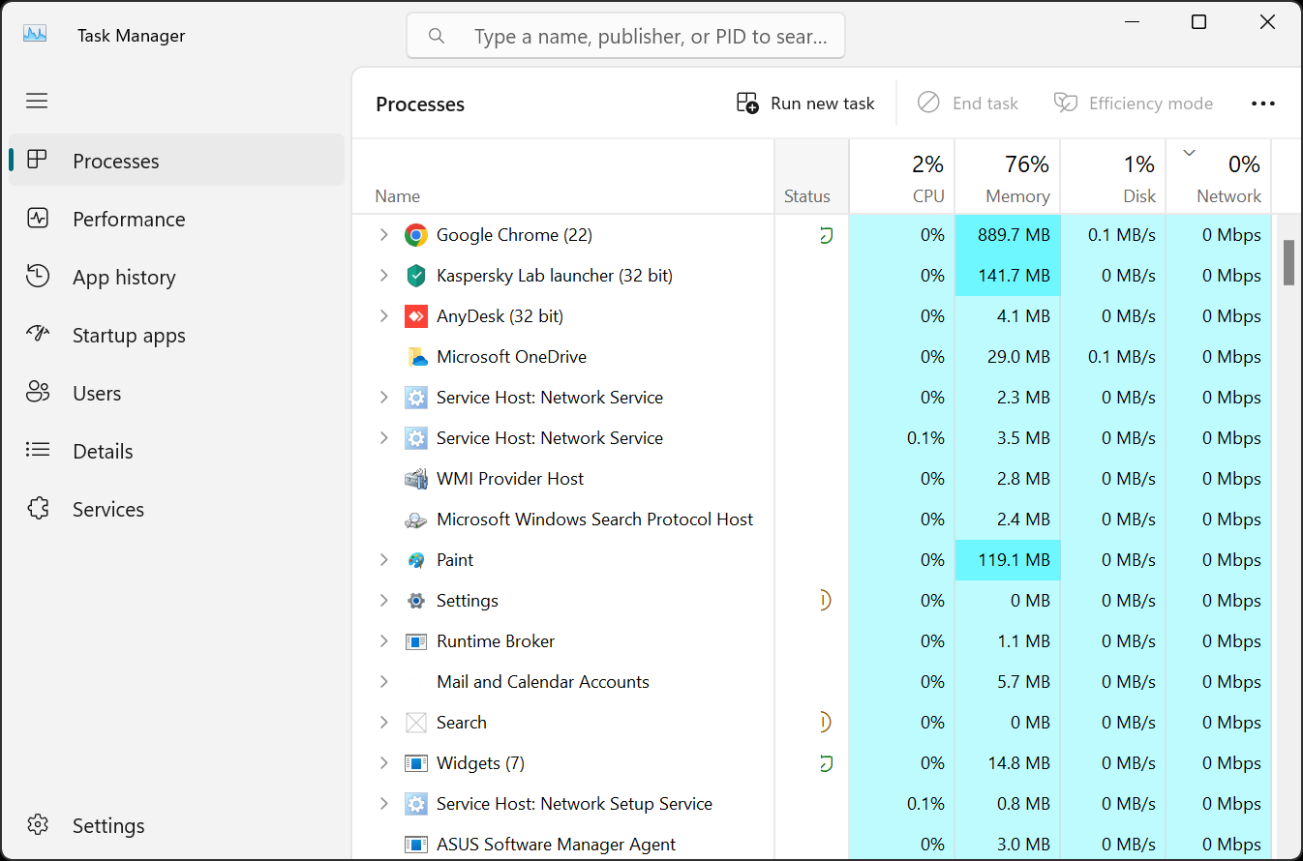1303x861 pixels.
Task: Click the Processes sidebar icon
Action: 37,160
